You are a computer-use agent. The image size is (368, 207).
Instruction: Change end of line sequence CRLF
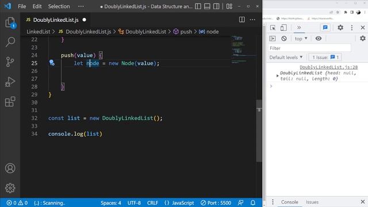point(152,203)
